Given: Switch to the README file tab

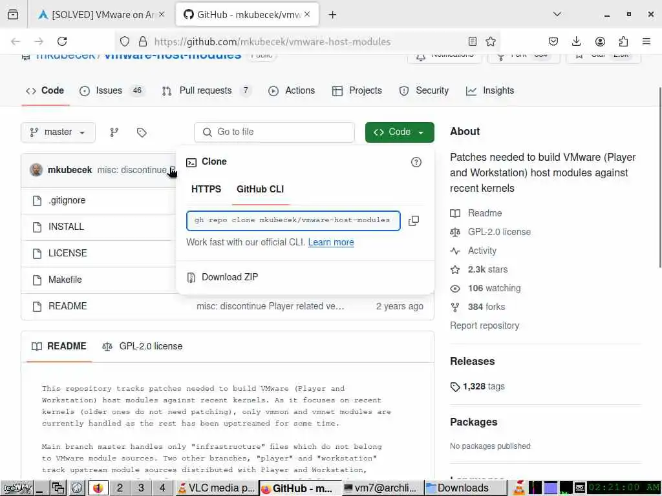Looking at the screenshot, I should [59, 346].
